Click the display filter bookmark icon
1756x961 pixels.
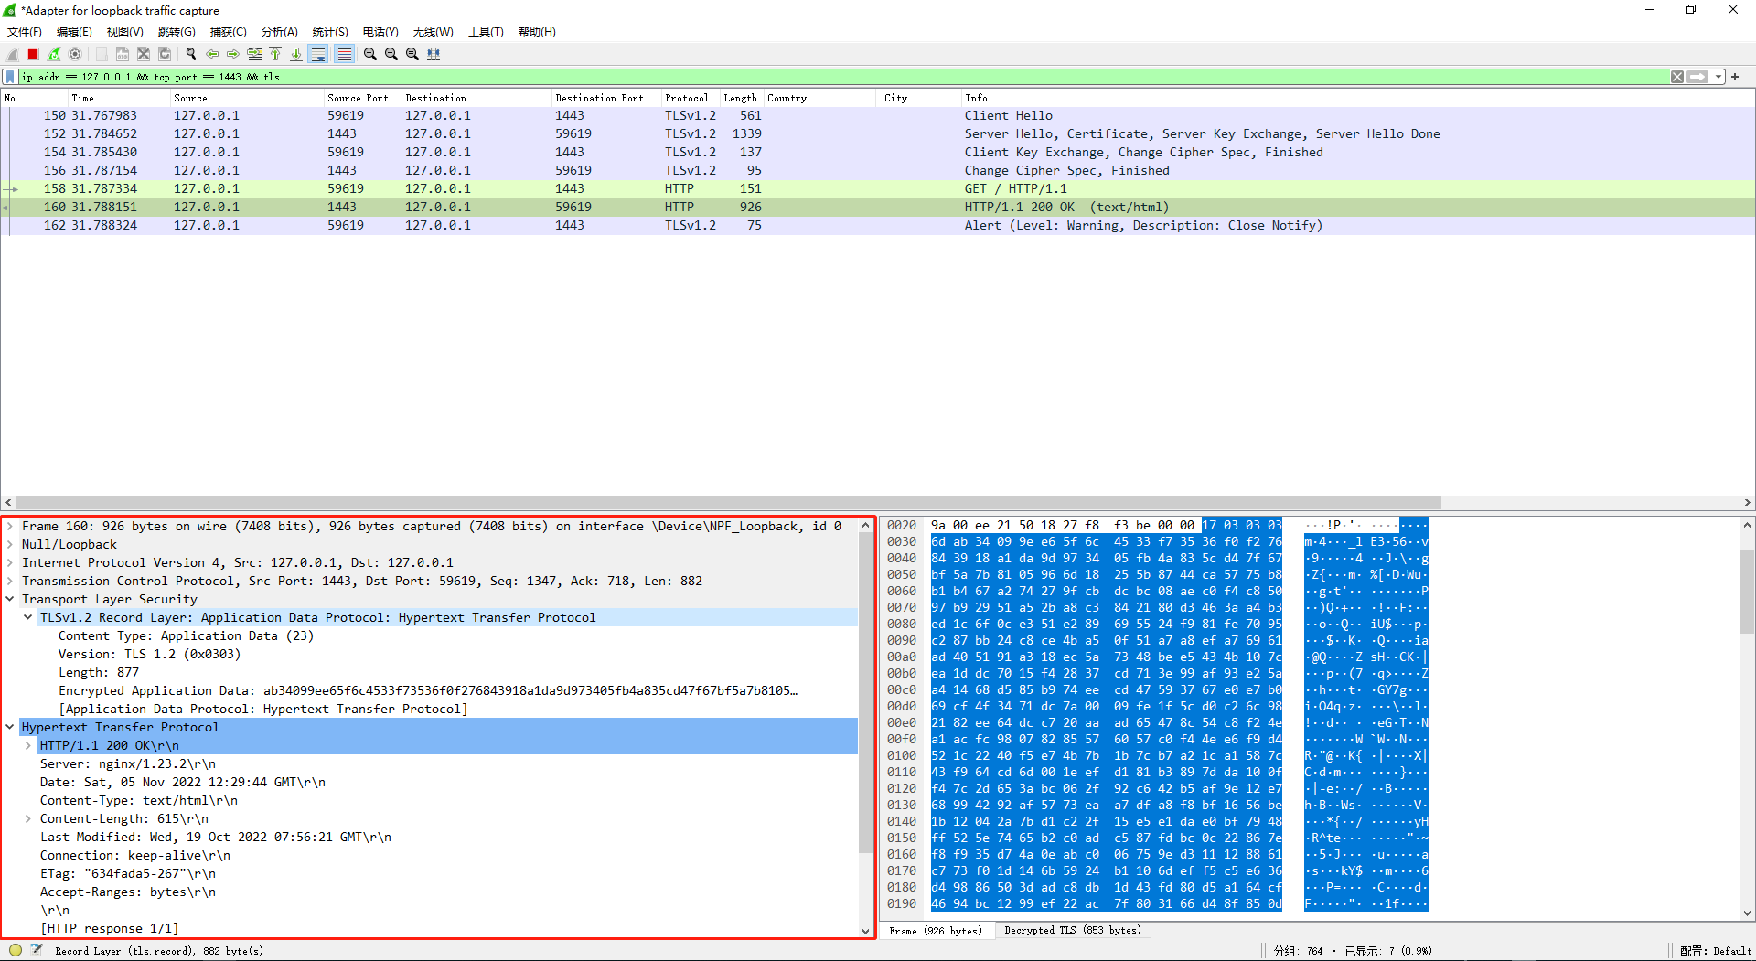(x=10, y=77)
